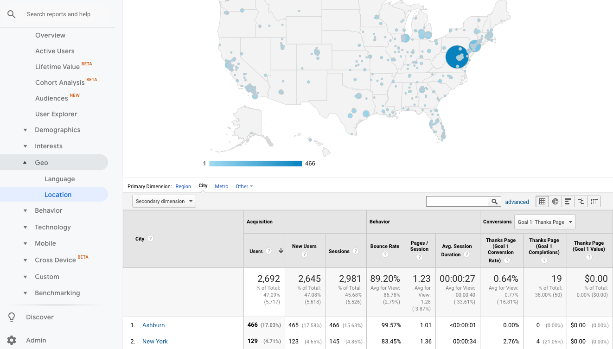Screen dimensions: 613x349
Task: Click the table search magnifier icon
Action: tap(494, 201)
